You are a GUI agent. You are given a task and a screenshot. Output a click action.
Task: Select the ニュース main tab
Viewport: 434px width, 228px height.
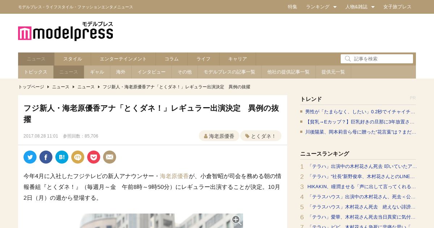click(36, 59)
